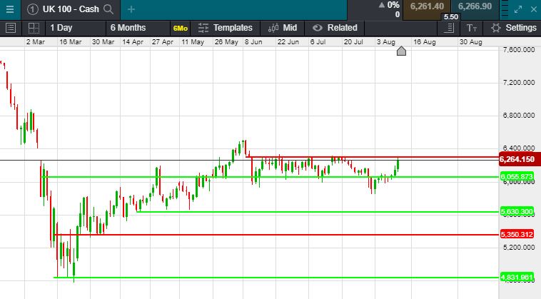Select the 5,630.300 green line label
The height and width of the screenshot is (299, 541).
(517, 212)
